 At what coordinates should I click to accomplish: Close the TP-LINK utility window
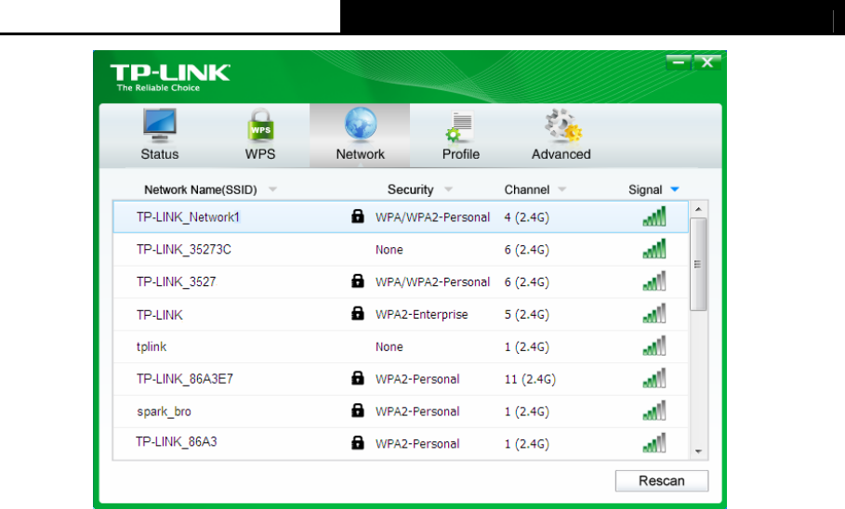pyautogui.click(x=707, y=62)
